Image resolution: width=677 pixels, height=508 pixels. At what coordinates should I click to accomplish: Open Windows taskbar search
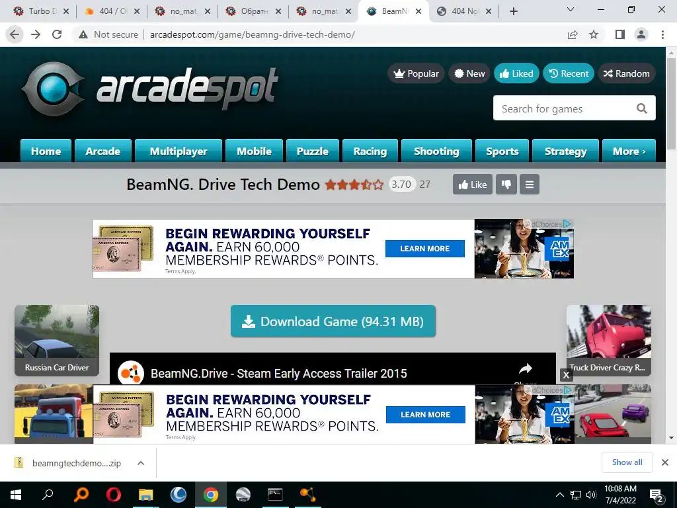pyautogui.click(x=48, y=495)
